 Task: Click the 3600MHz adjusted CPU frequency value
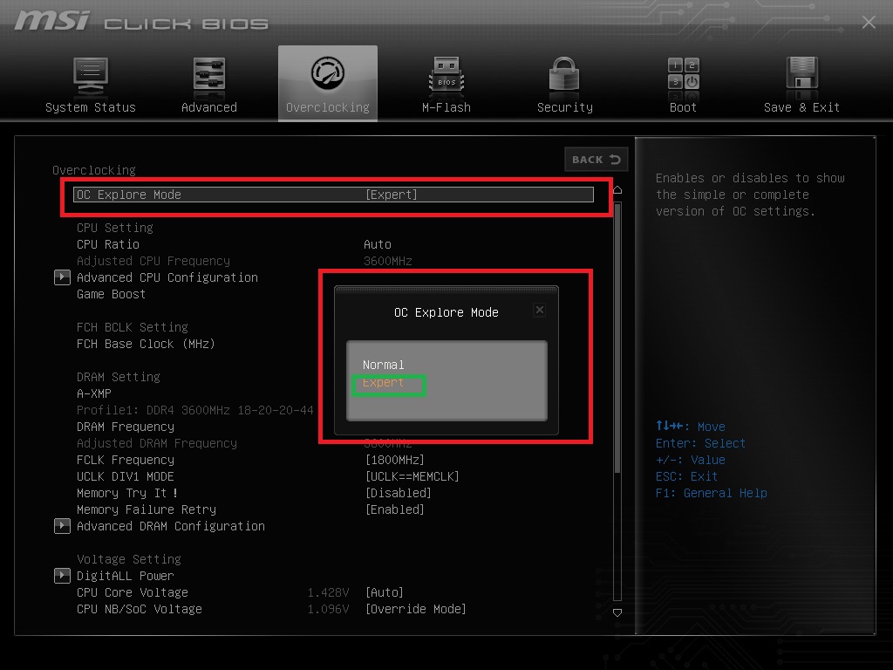click(388, 261)
